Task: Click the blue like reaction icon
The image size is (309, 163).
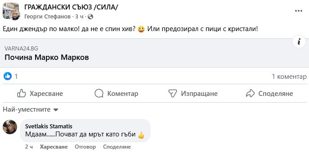Action: point(8,76)
